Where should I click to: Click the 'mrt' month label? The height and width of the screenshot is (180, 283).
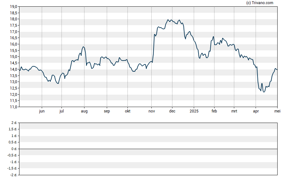pos(234,111)
